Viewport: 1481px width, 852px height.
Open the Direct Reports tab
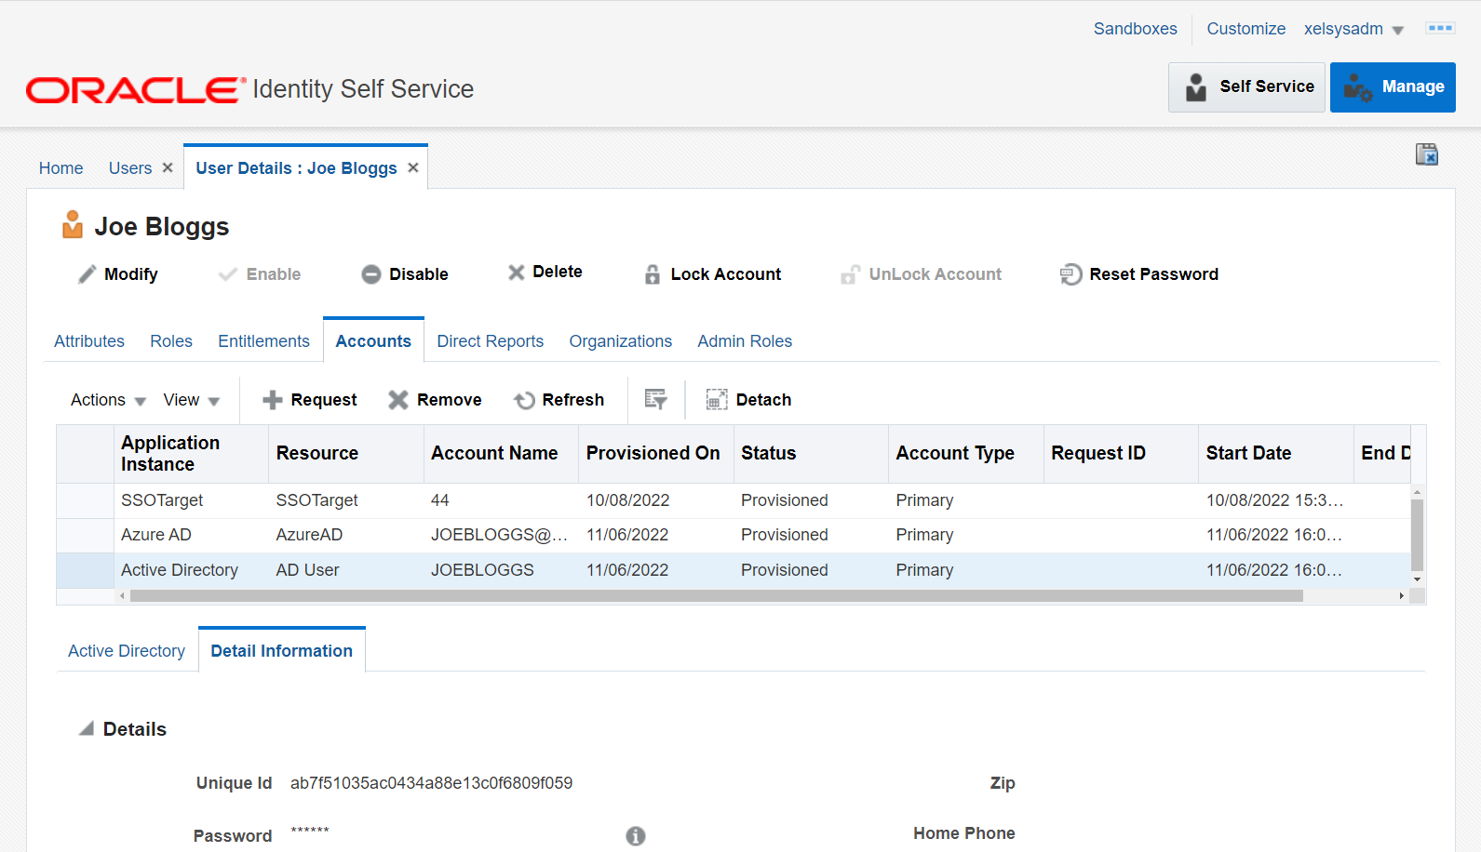tap(490, 341)
